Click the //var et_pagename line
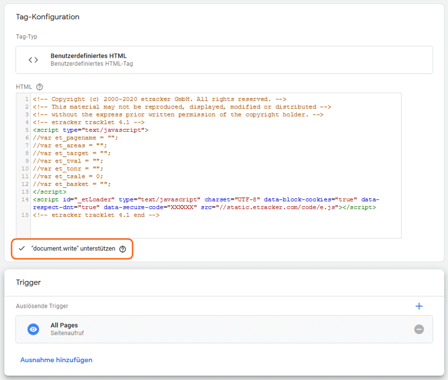 click(x=75, y=138)
